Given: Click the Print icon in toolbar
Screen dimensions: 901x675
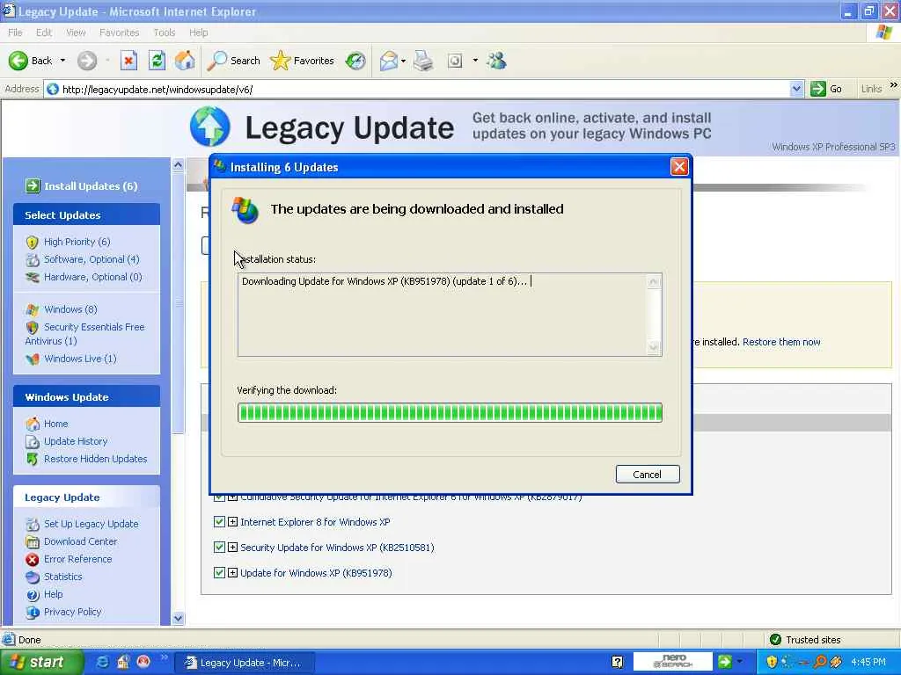Looking at the screenshot, I should click(423, 61).
